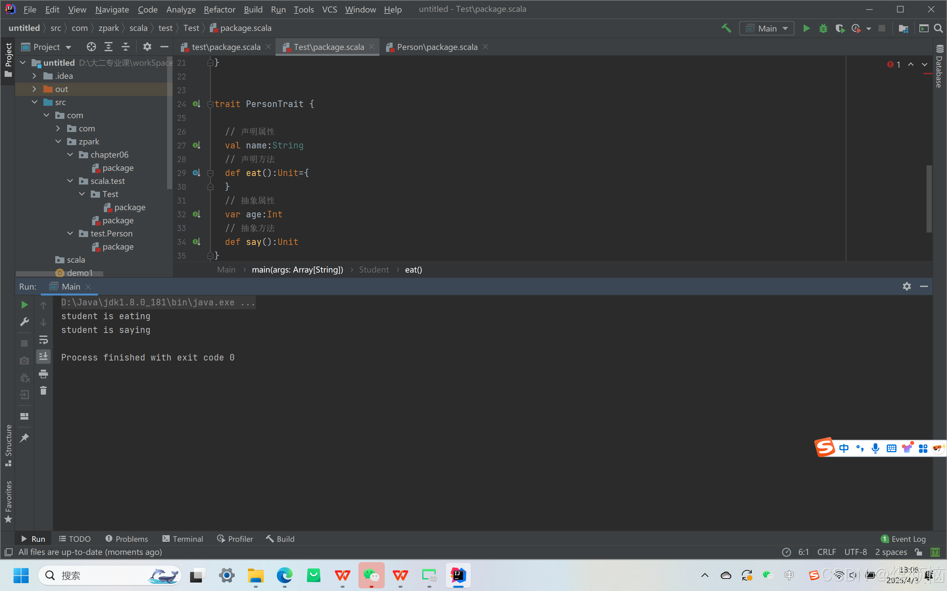
Task: Click the locate-file crosshair icon in Project panel
Action: click(91, 47)
